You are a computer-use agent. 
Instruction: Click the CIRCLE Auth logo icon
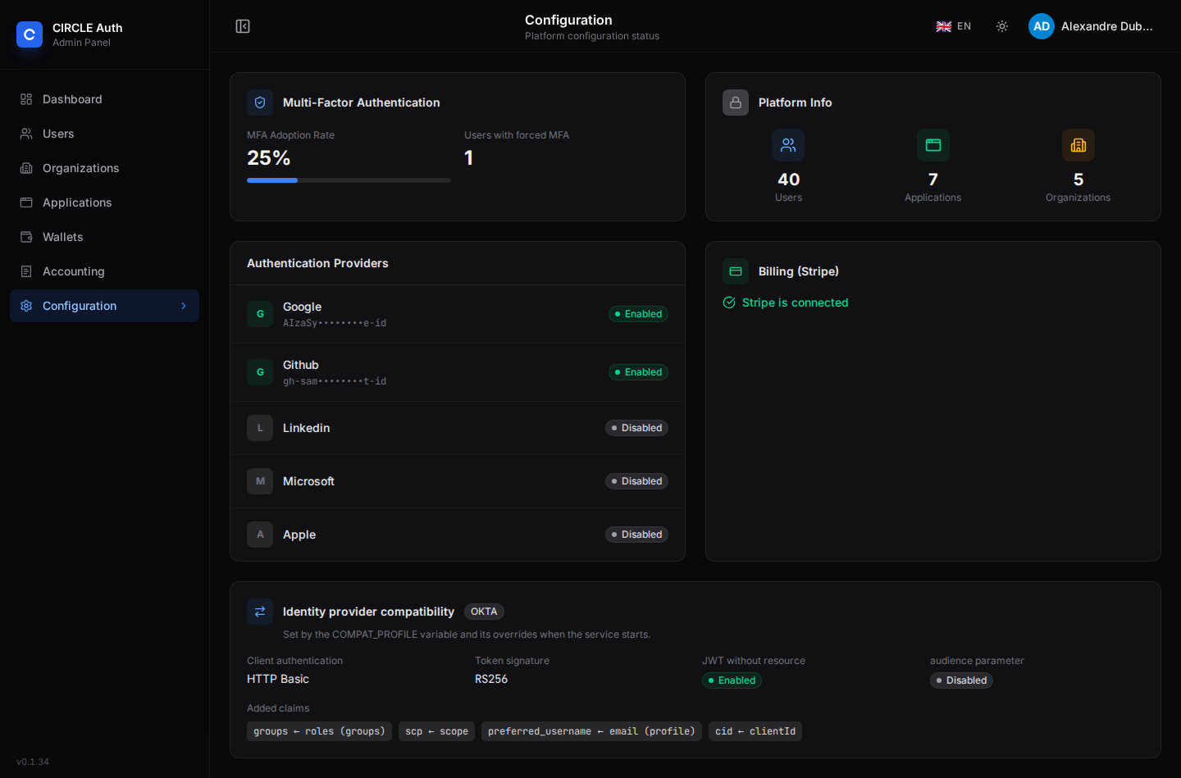30,34
